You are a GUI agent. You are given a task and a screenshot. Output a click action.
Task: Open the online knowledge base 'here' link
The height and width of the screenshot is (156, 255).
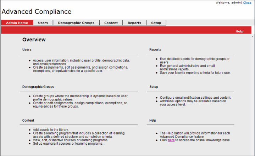click(171, 140)
